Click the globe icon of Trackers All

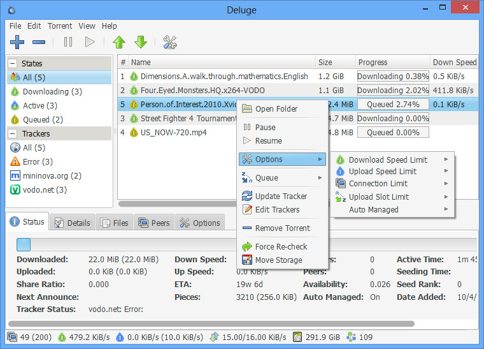point(15,147)
